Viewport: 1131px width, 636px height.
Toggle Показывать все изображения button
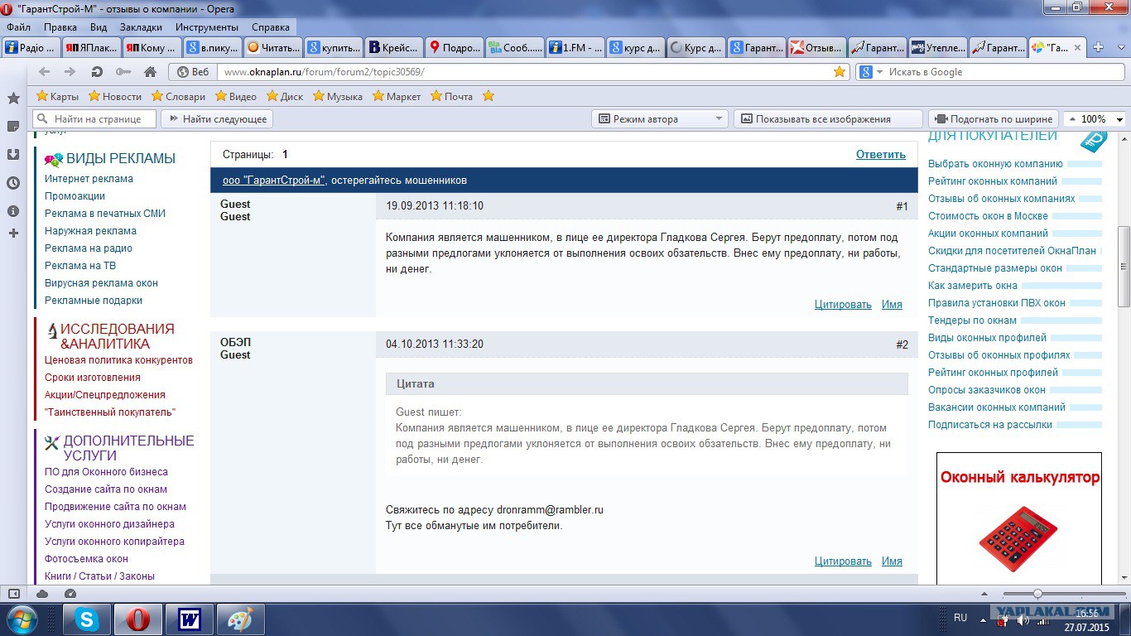click(828, 119)
